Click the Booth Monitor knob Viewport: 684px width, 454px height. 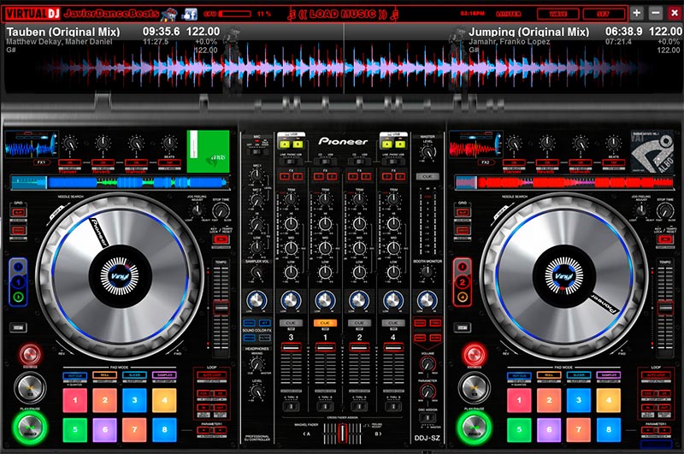pyautogui.click(x=427, y=273)
